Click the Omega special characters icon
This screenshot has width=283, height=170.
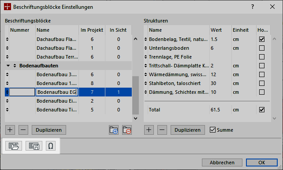51,146
